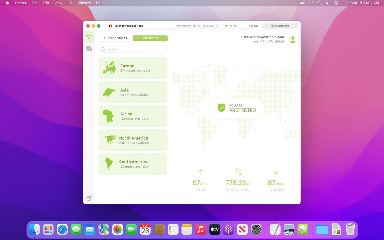
Task: Expand the Africa region entry
Action: point(133,116)
